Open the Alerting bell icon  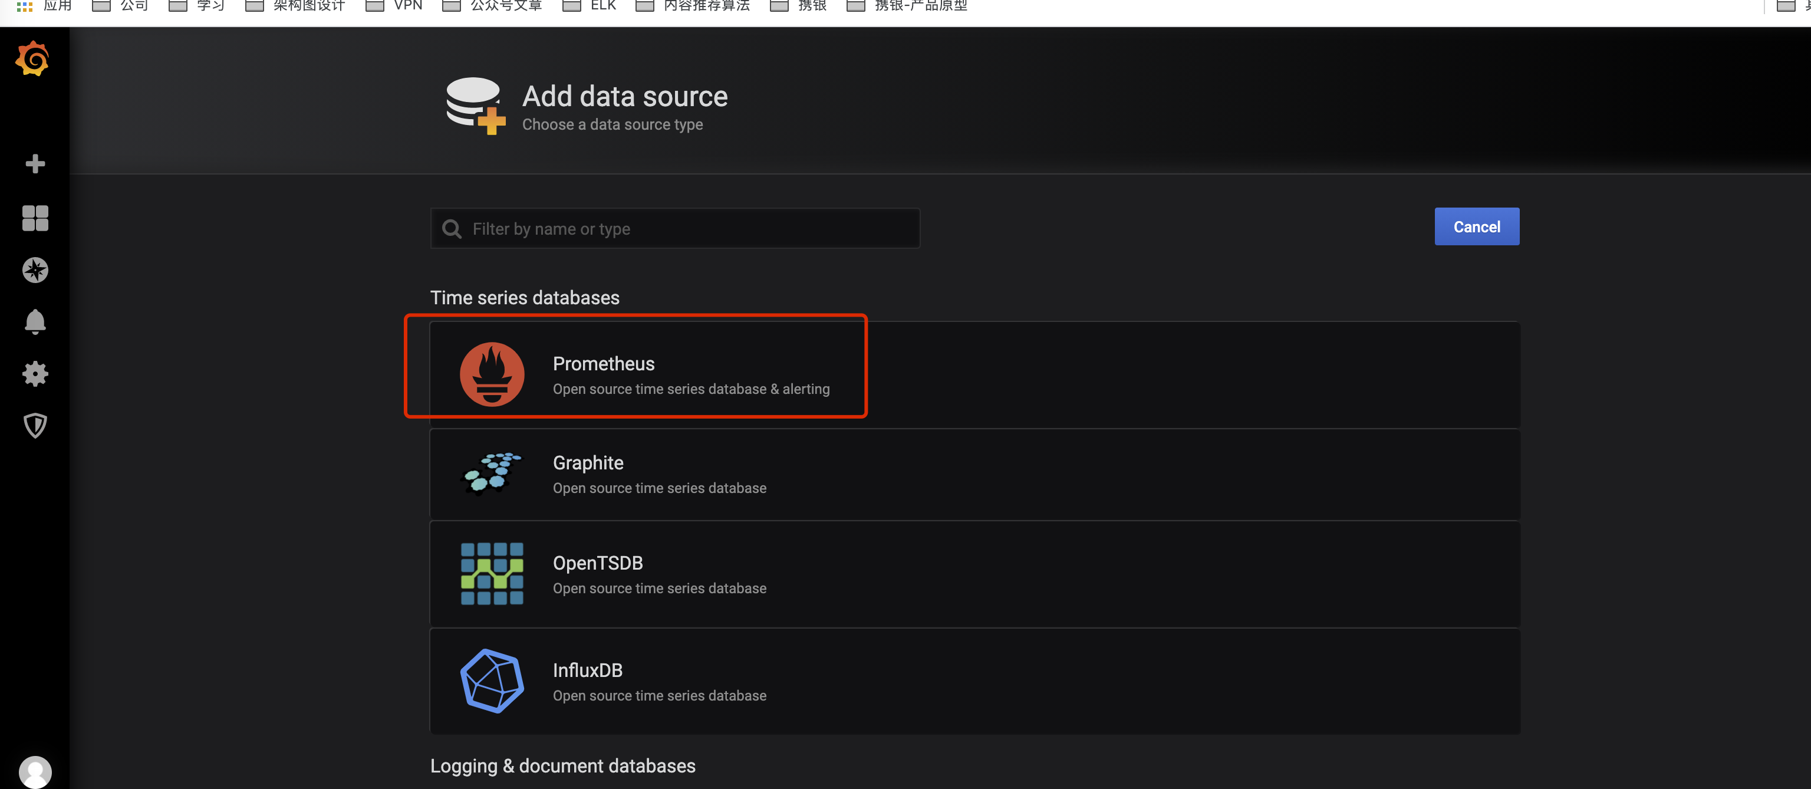35,322
